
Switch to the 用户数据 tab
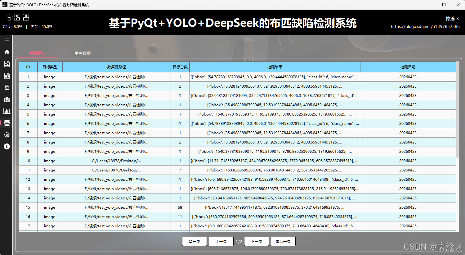coord(83,53)
